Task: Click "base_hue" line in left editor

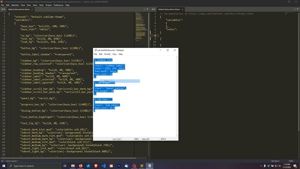Action: point(44,26)
